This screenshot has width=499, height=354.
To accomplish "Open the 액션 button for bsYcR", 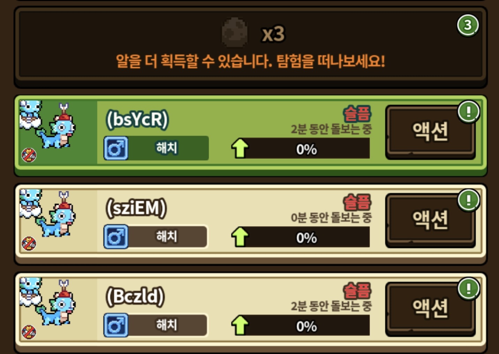I will (x=430, y=132).
